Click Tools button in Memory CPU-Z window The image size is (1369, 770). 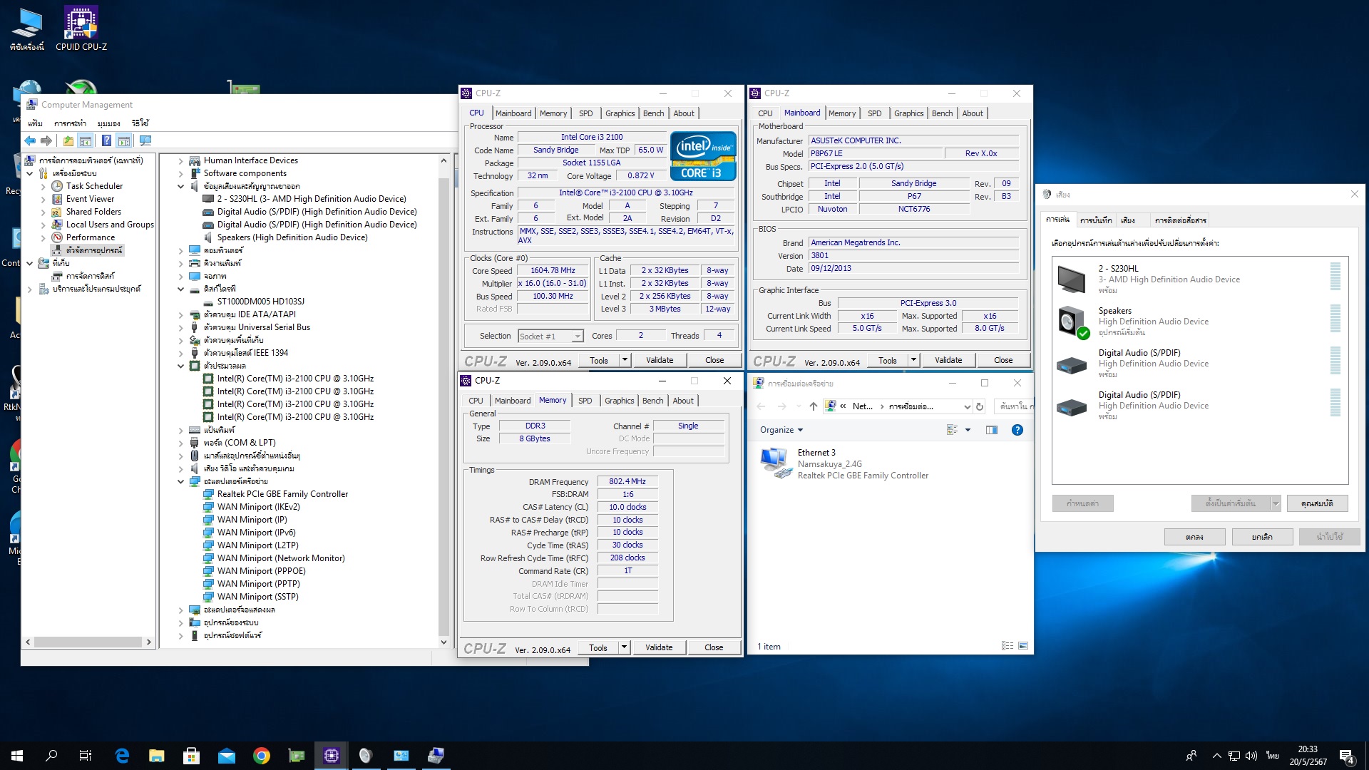pos(598,647)
